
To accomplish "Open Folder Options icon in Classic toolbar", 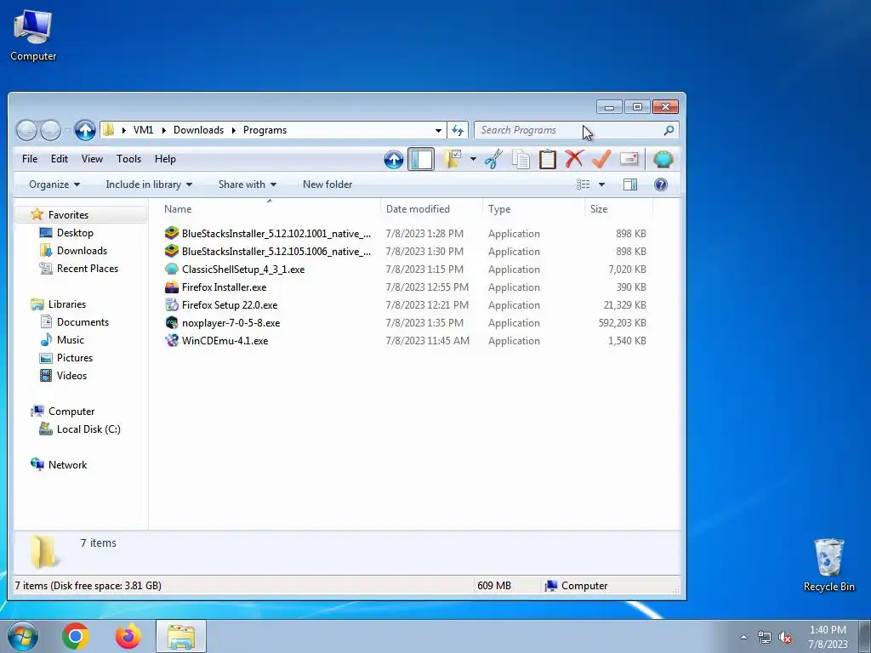I will [x=453, y=159].
